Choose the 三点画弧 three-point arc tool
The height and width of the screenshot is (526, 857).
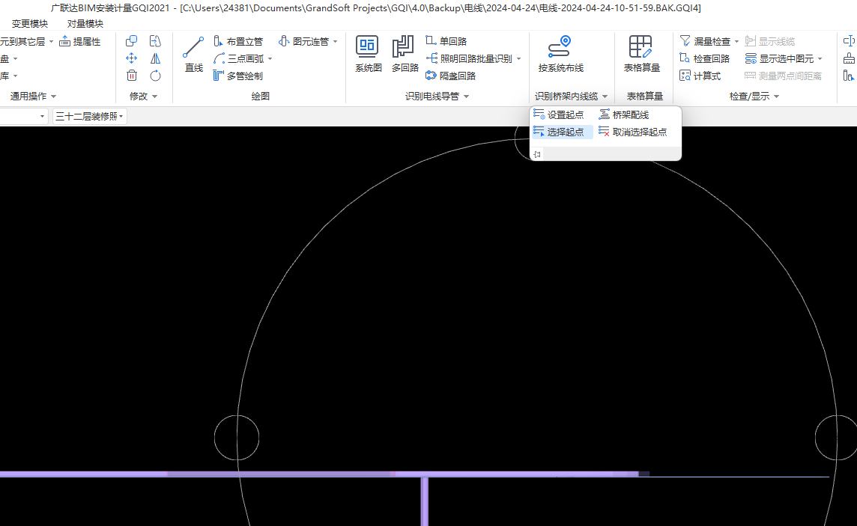pos(239,58)
